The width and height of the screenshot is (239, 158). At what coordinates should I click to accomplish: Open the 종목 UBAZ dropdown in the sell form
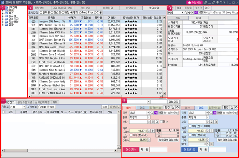(x=207, y=113)
